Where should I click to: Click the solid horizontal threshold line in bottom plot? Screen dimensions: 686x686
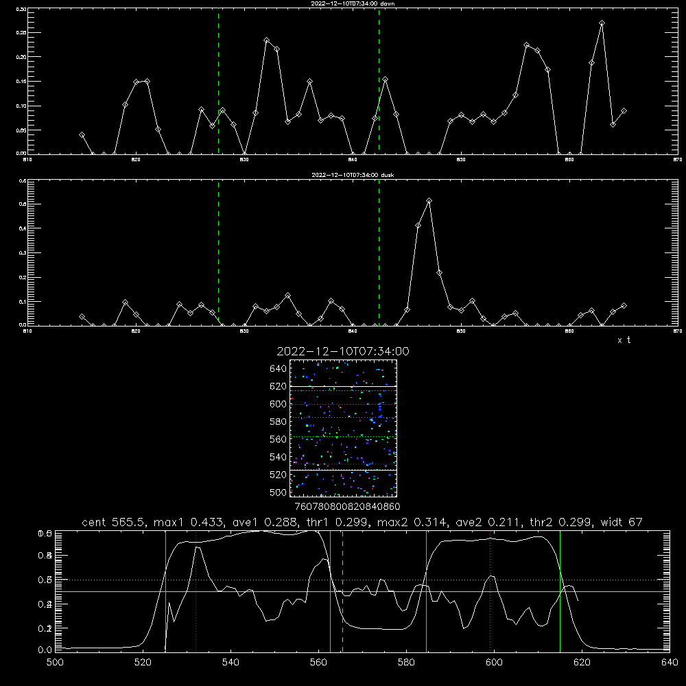click(363, 591)
